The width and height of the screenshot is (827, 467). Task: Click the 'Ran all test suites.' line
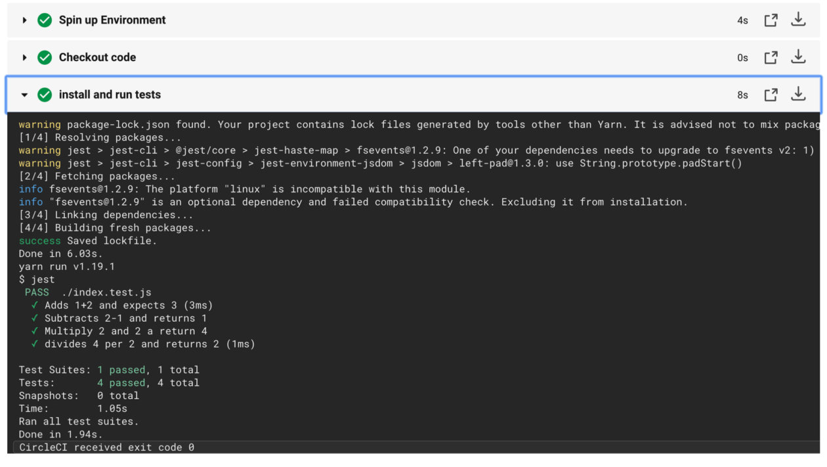pos(79,422)
